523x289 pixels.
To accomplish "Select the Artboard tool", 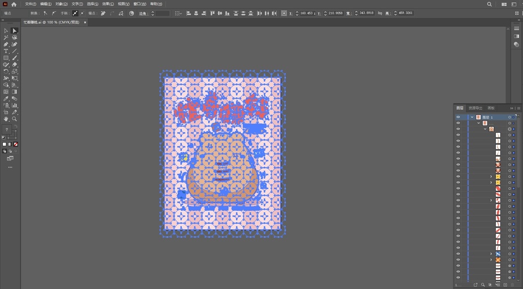I will tap(6, 112).
